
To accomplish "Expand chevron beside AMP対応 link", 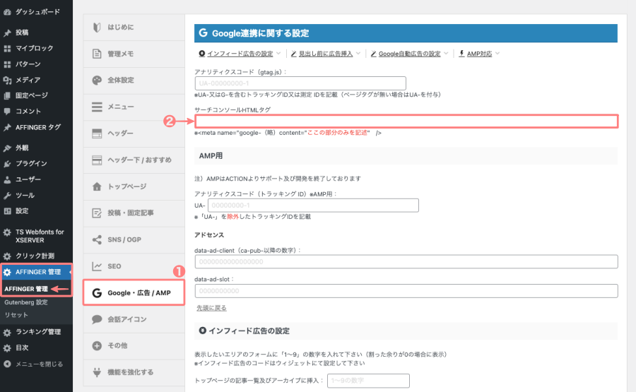I will (497, 54).
